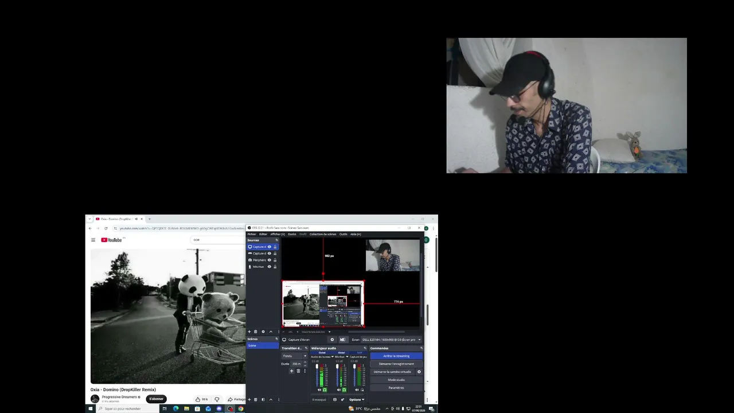Toggle lock on first Capture d source
The width and height of the screenshot is (734, 413).
click(275, 247)
